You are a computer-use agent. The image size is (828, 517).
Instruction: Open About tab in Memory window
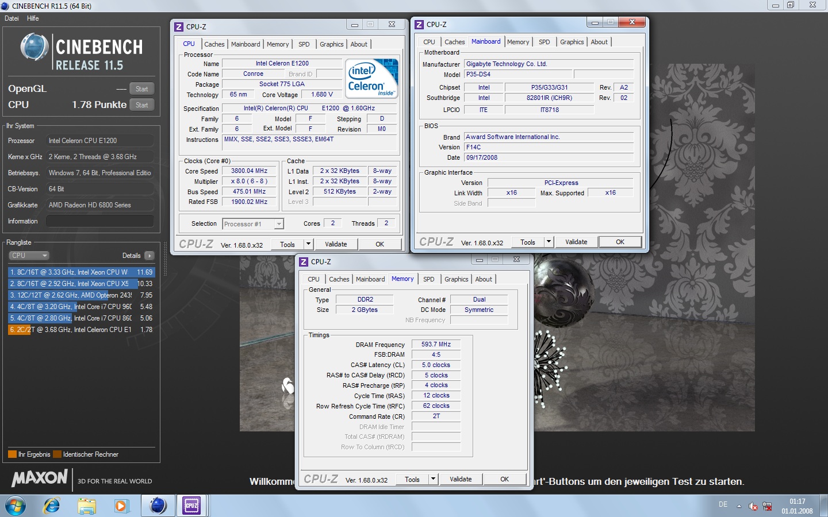[484, 279]
